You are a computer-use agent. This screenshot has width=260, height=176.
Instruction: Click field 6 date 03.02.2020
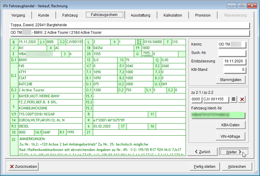click(106, 126)
